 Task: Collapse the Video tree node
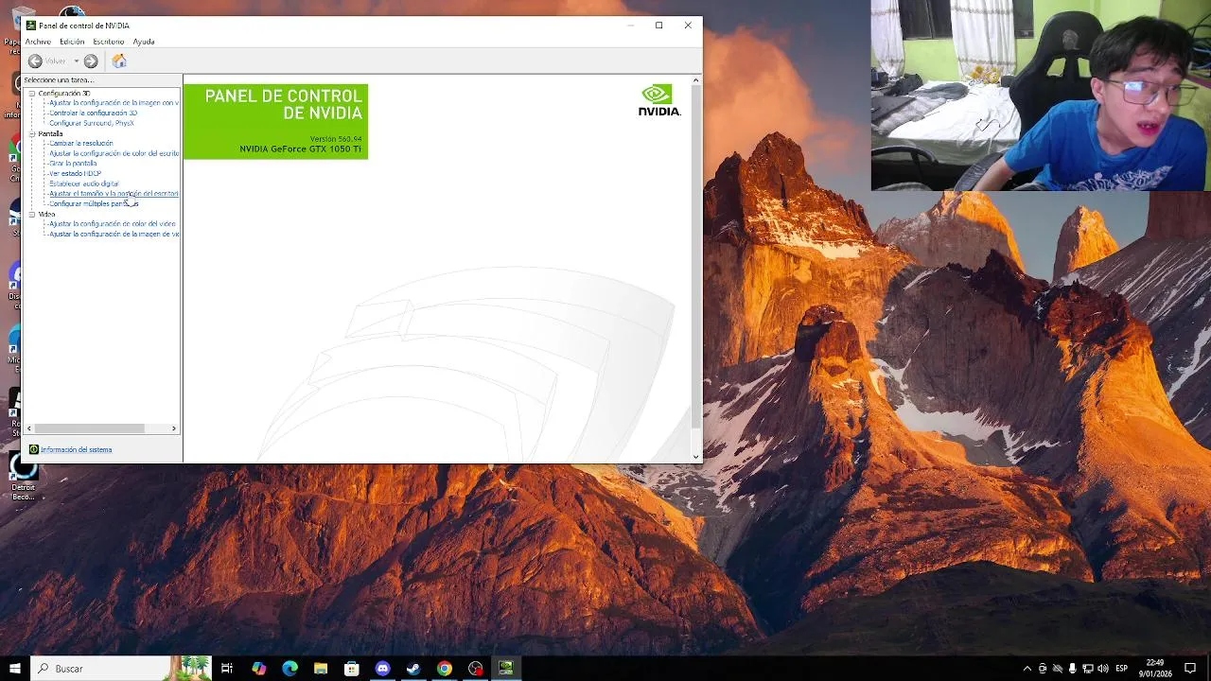(31, 215)
